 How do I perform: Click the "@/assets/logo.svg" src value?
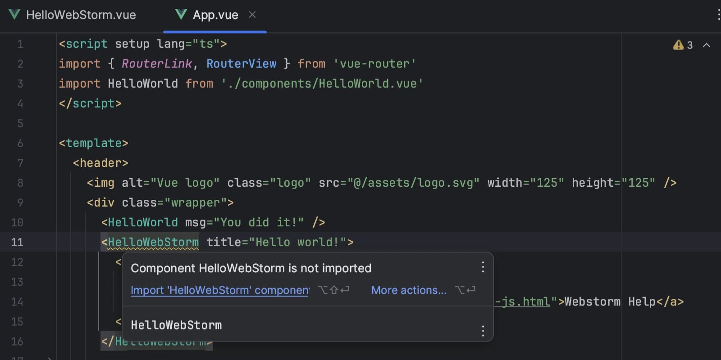click(x=413, y=183)
